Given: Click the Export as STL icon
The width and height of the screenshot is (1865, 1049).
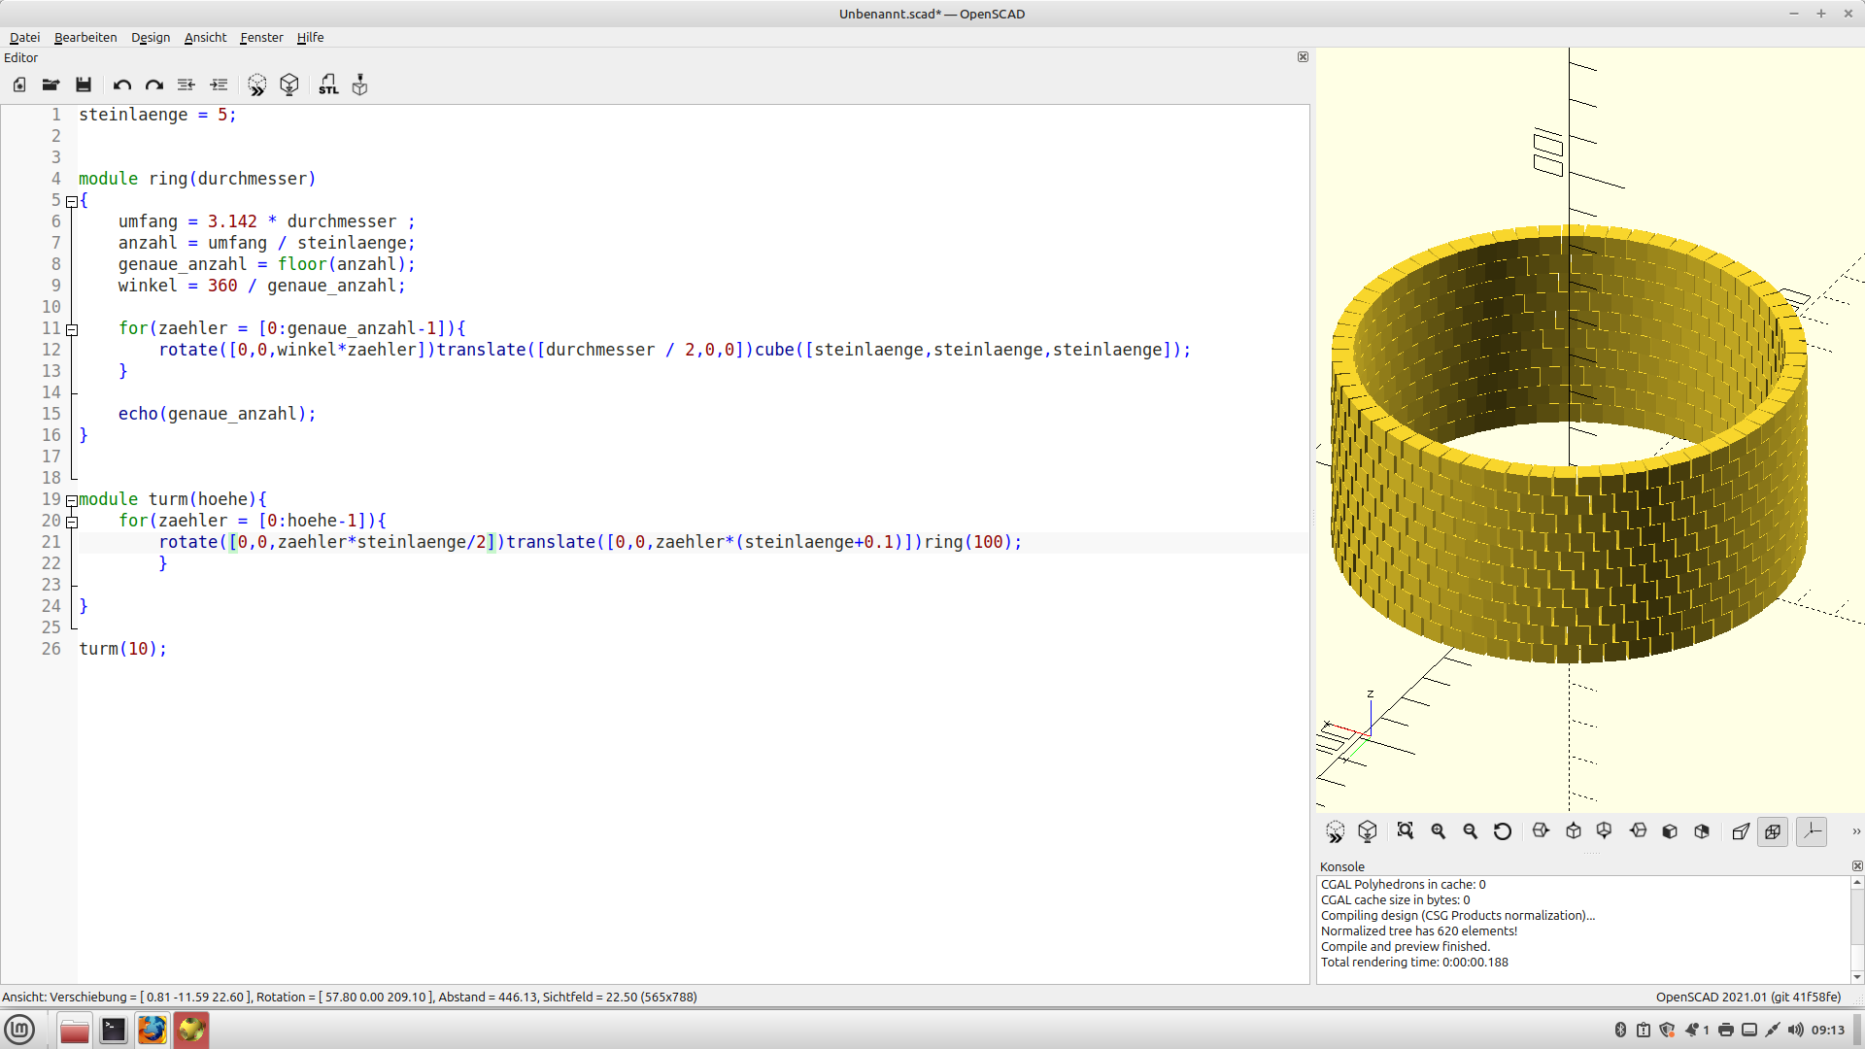Looking at the screenshot, I should point(328,85).
